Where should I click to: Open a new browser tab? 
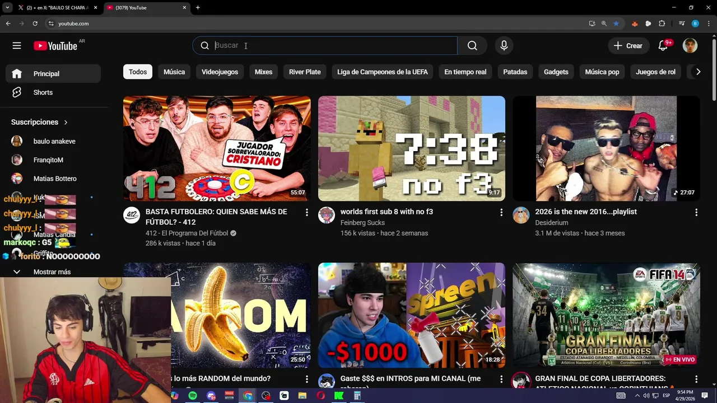198,8
